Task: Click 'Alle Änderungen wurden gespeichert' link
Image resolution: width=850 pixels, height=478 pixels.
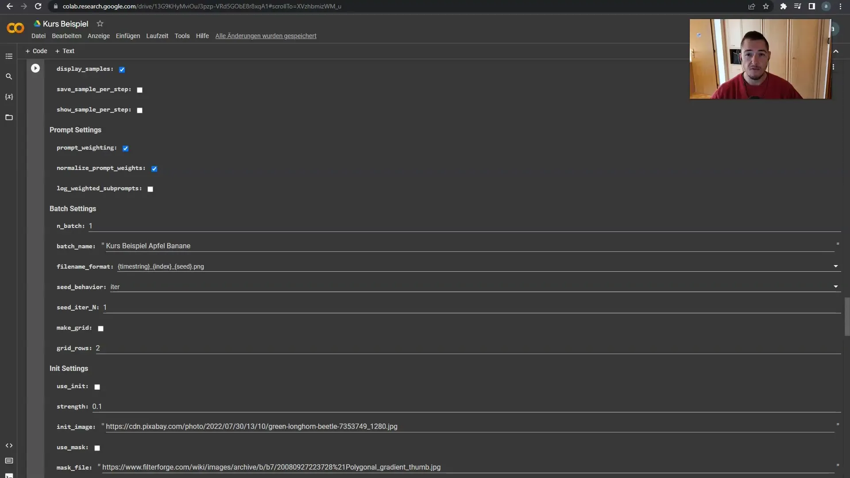Action: pyautogui.click(x=266, y=36)
